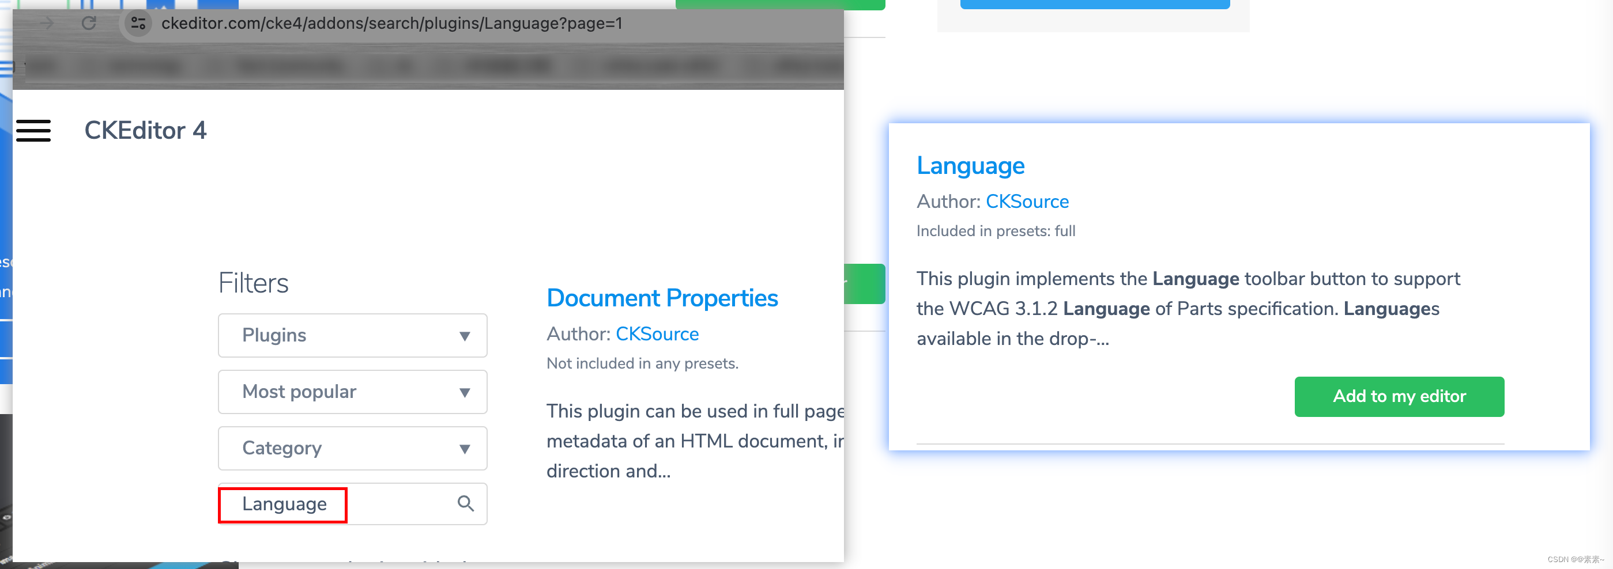Click the 'Not included in any presets.' text
The width and height of the screenshot is (1613, 569).
click(642, 364)
